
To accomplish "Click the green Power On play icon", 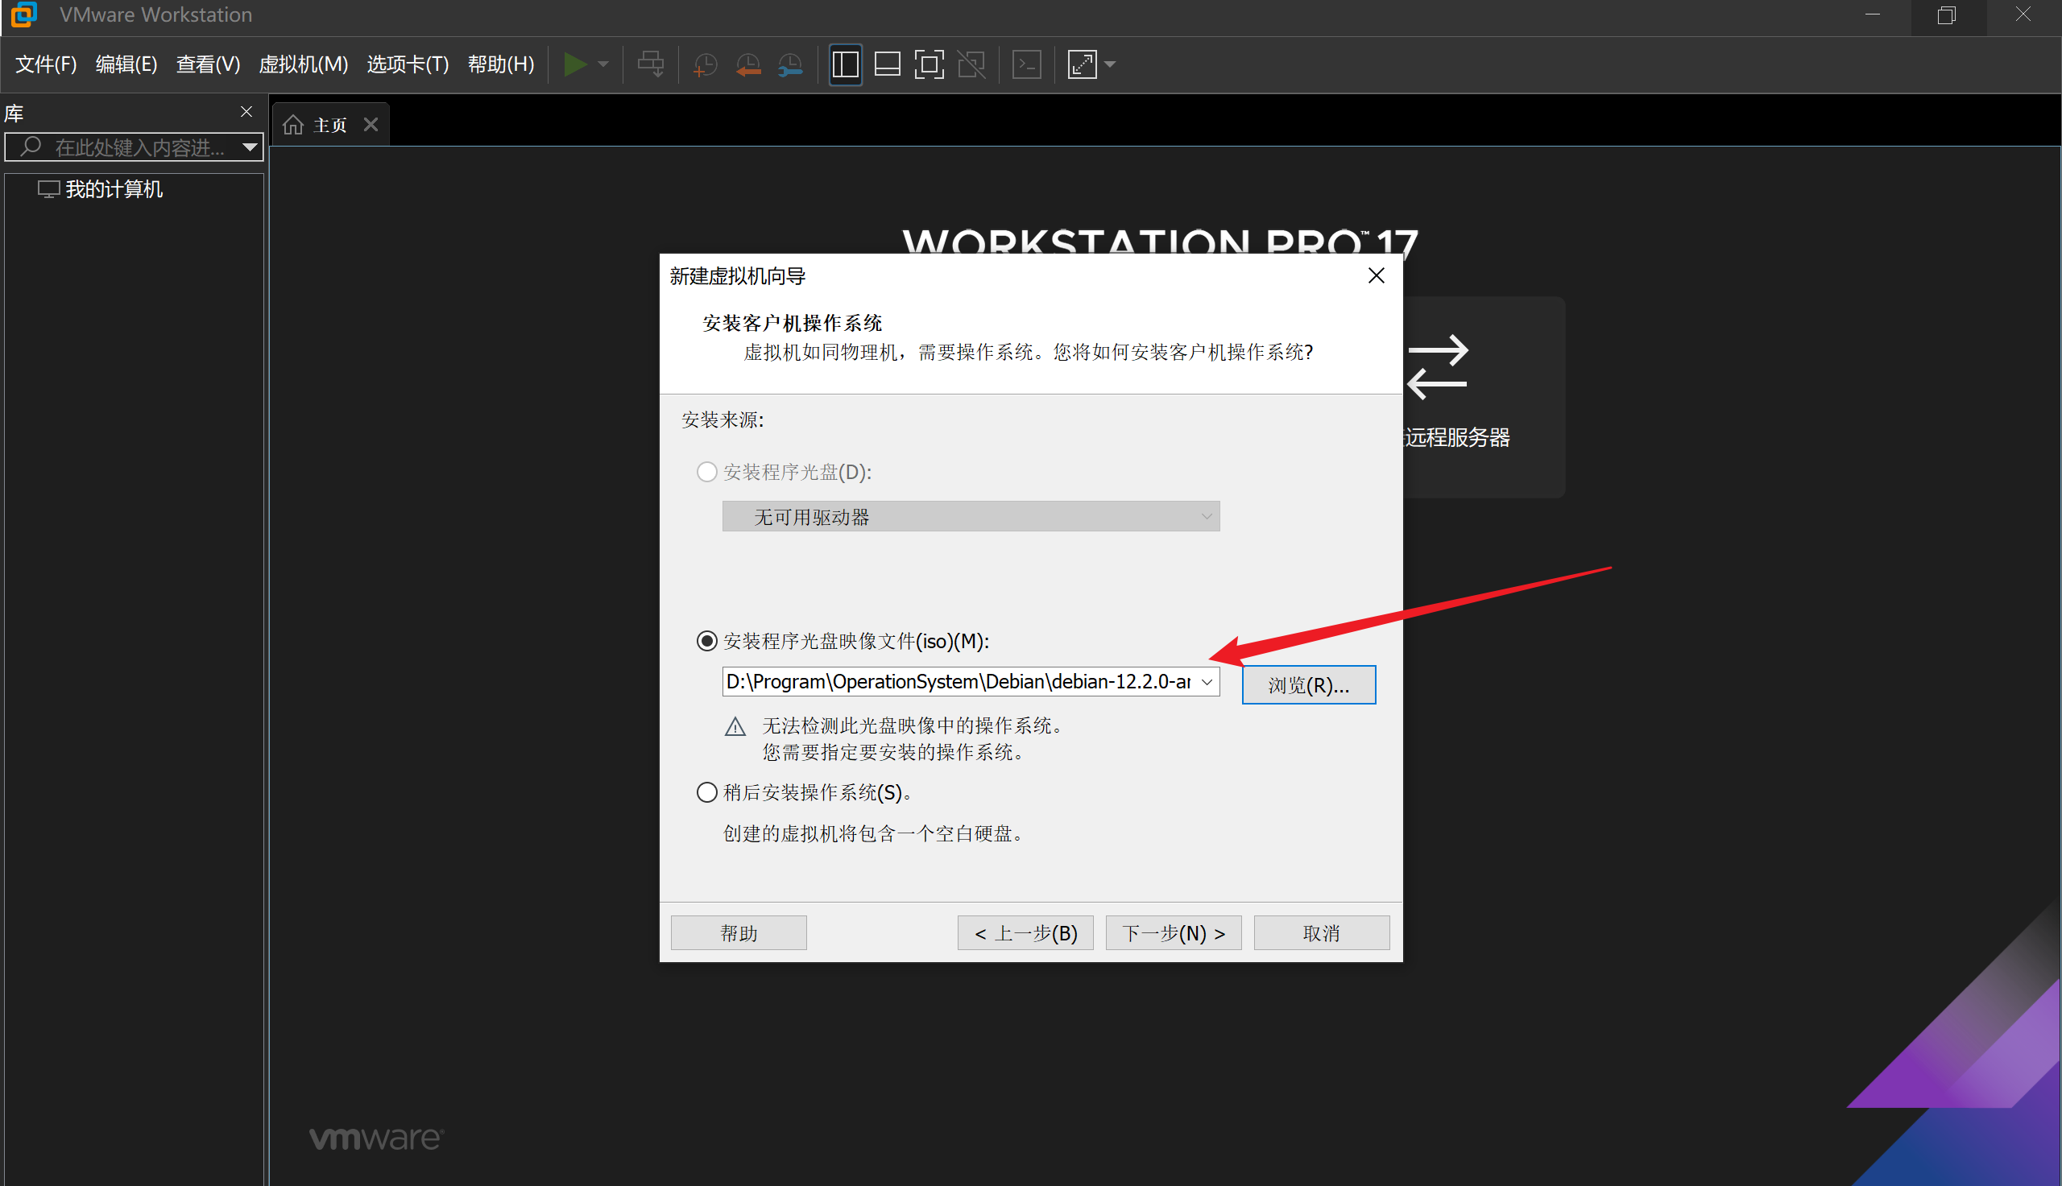I will pos(575,64).
